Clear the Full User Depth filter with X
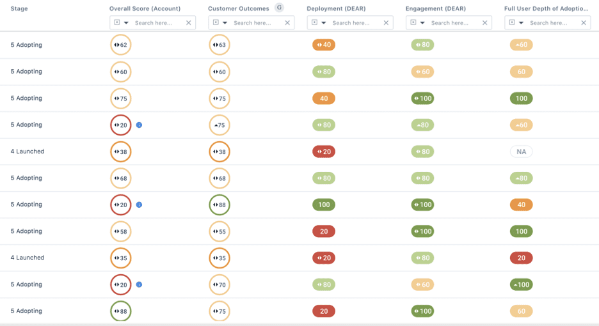599x326 pixels. click(x=584, y=23)
